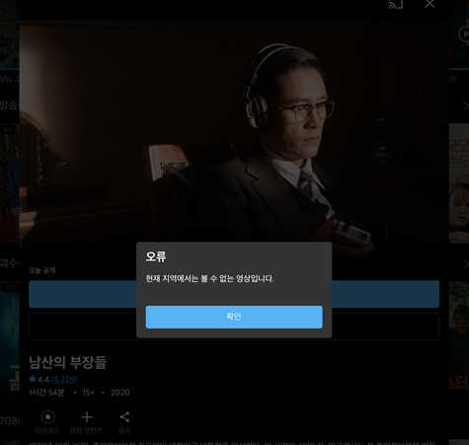Open the 8,229 ratings link
469x445 pixels.
[64, 380]
